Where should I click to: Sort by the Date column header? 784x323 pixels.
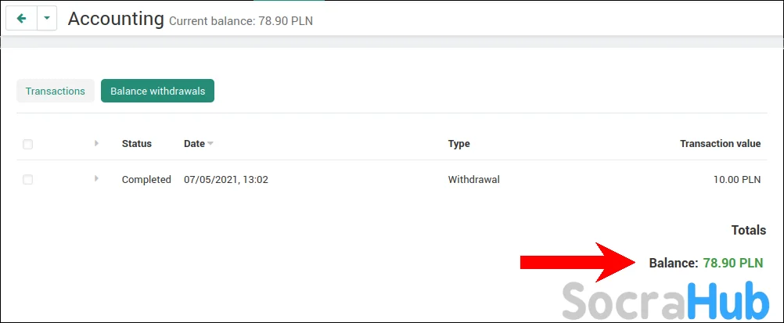click(194, 144)
